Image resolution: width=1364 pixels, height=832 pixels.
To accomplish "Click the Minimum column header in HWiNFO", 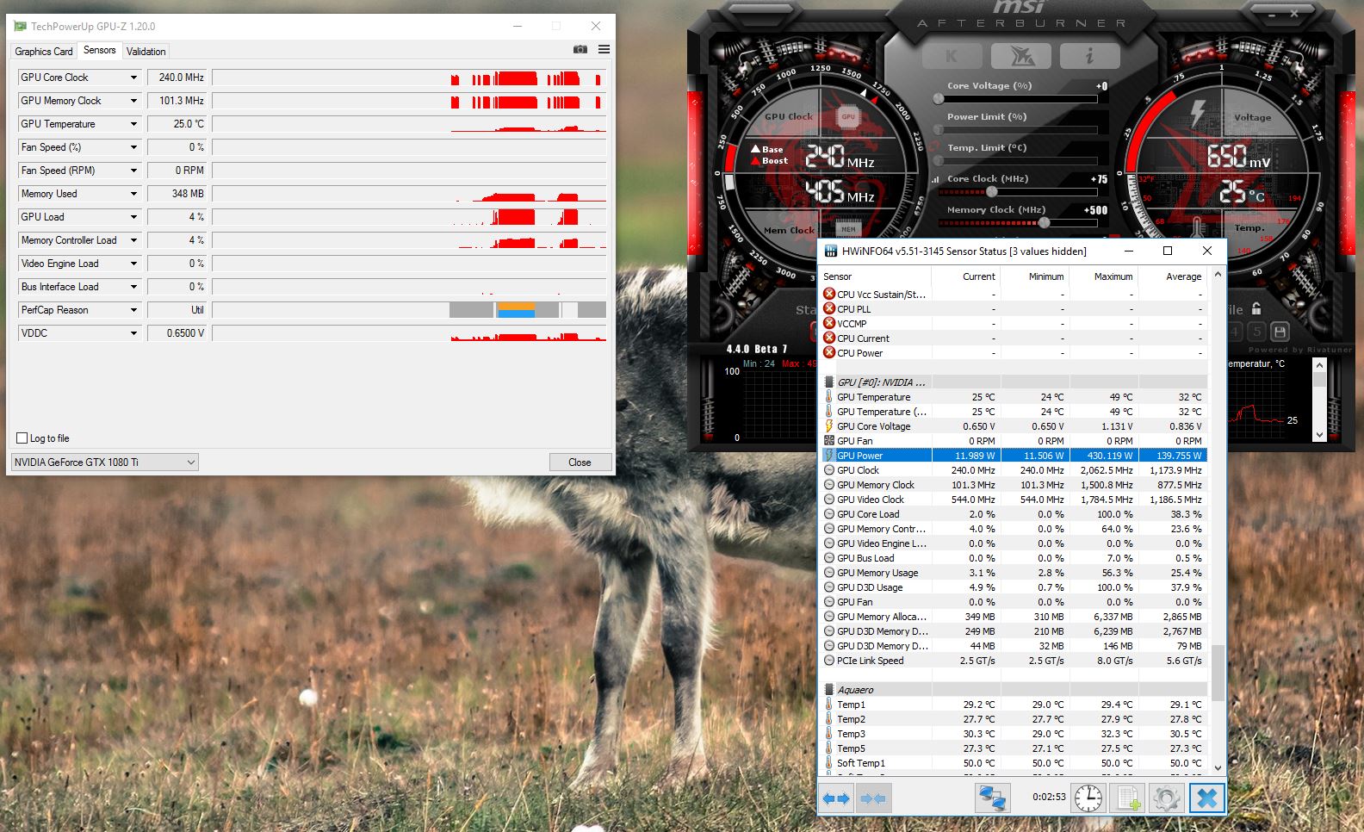I will [x=1035, y=276].
